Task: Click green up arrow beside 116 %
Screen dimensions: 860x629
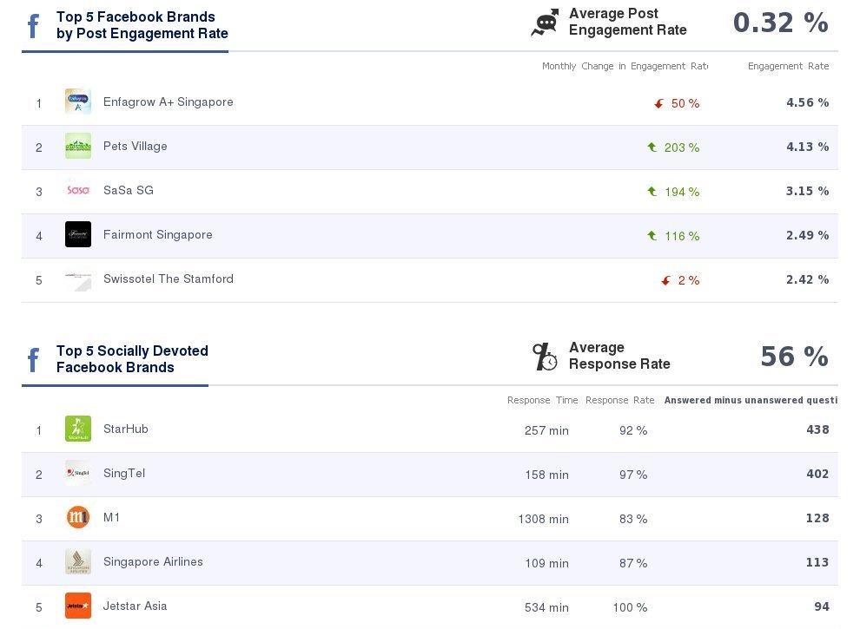Action: pos(652,236)
